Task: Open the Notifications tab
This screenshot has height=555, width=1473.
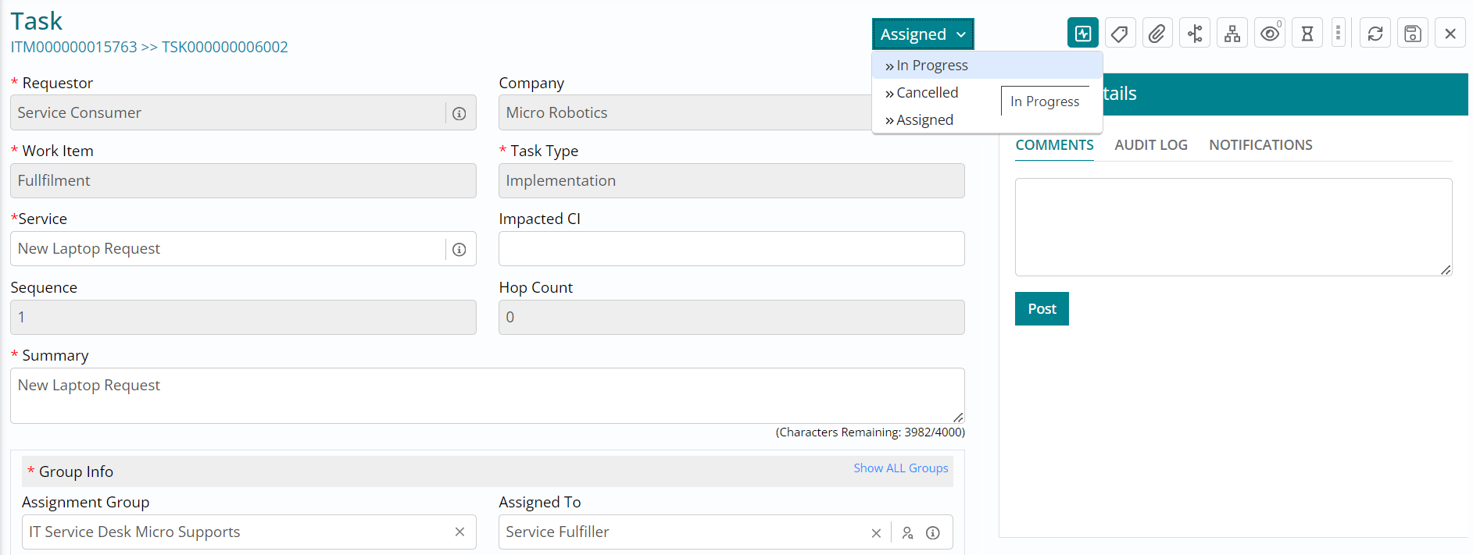Action: pyautogui.click(x=1260, y=145)
